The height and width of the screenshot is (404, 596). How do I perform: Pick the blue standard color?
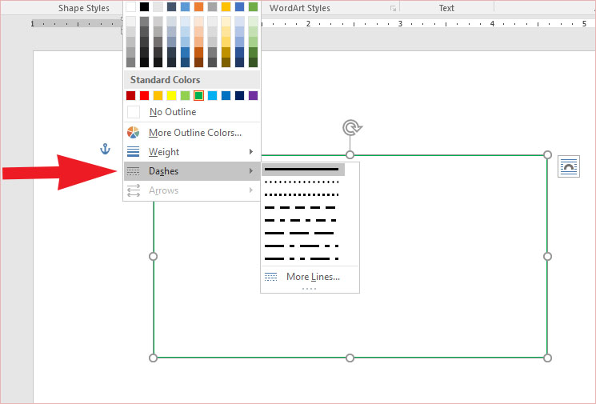pos(226,95)
